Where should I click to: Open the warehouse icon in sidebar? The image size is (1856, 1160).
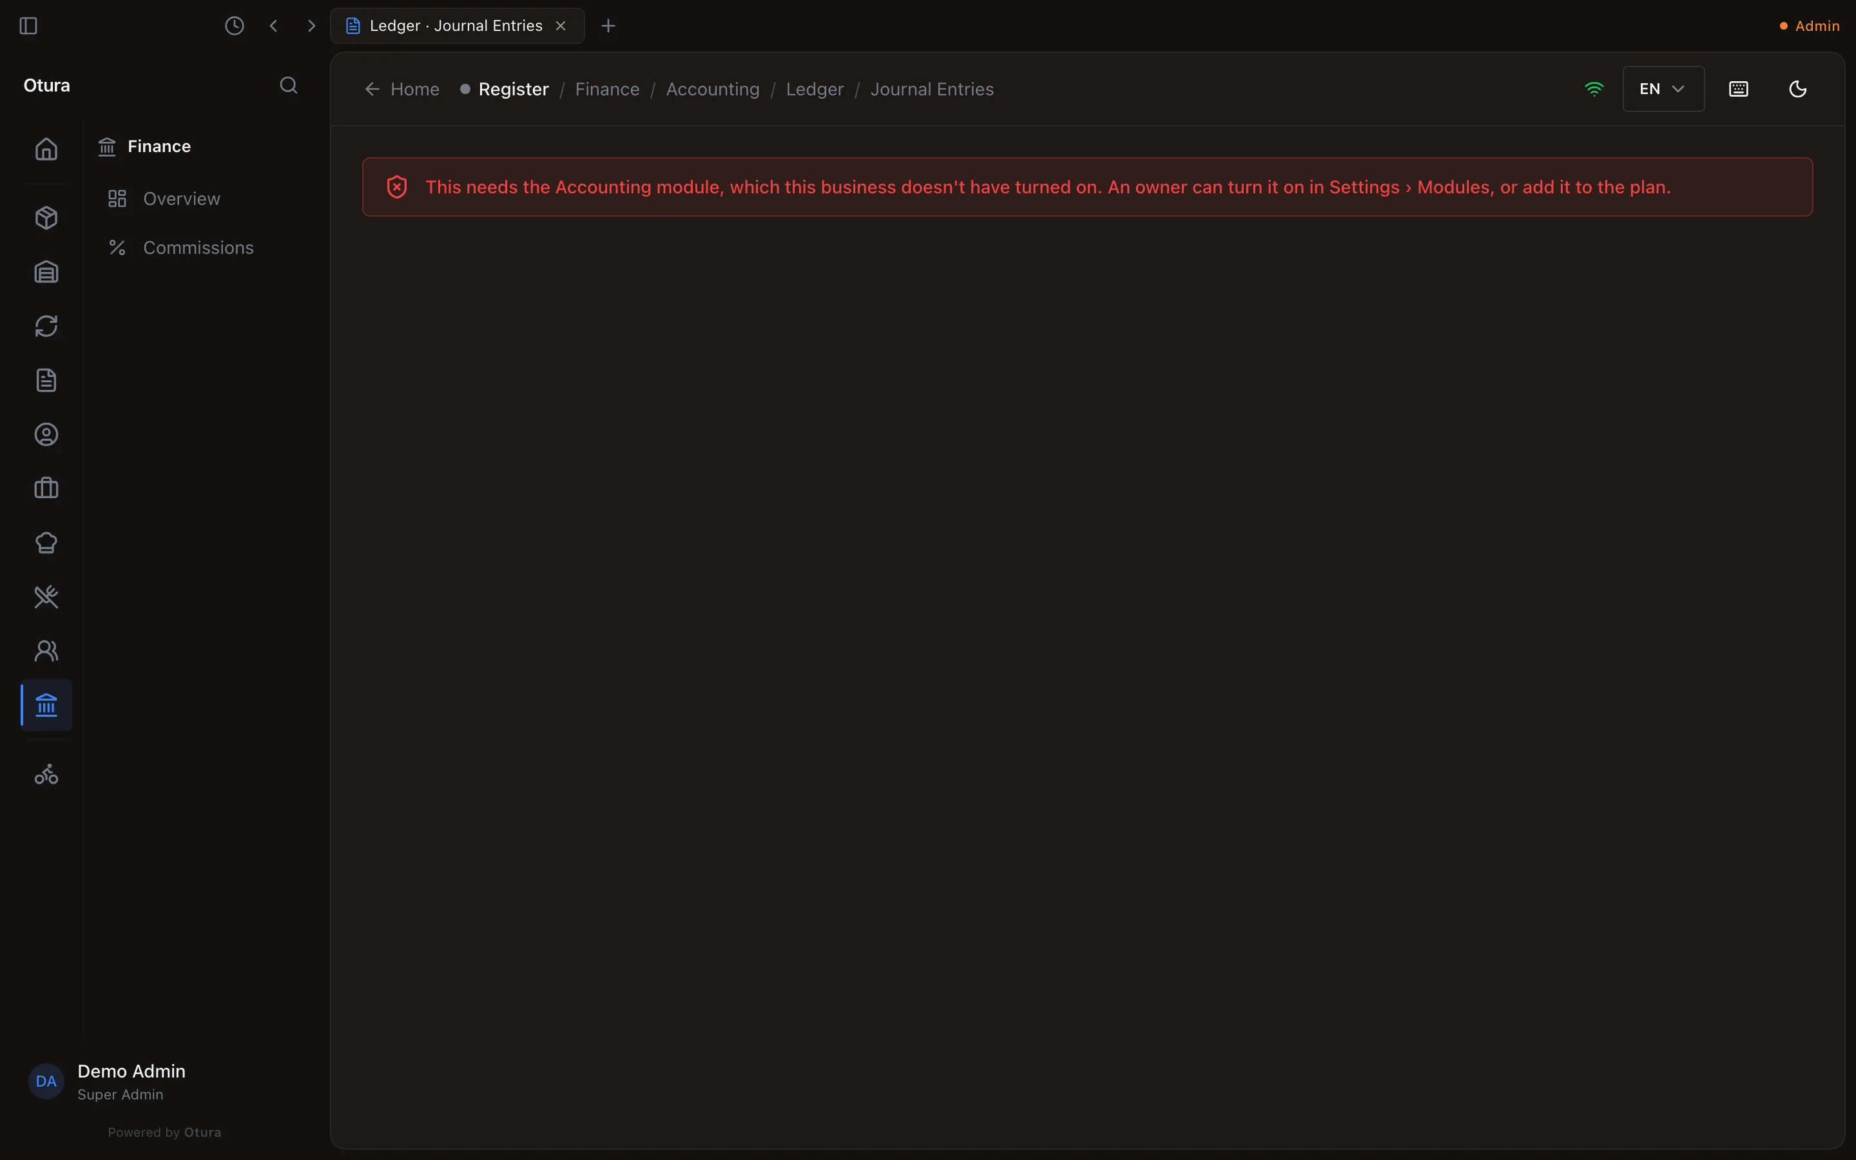(x=46, y=273)
